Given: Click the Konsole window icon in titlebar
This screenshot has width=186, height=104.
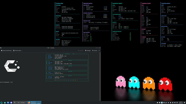Looking at the screenshot, I should point(1,48).
